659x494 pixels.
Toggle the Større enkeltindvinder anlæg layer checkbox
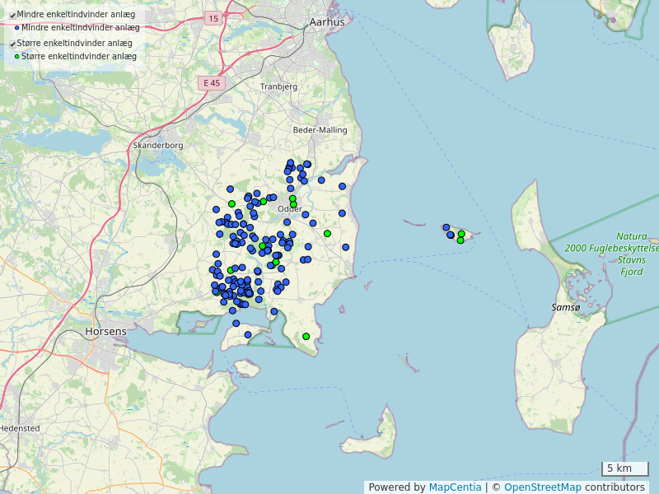pos(12,44)
